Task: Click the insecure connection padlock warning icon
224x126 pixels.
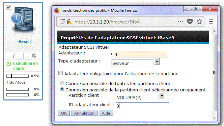Action: click(69, 22)
